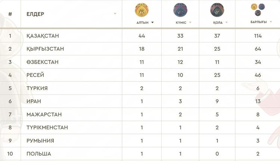
Task: Sort by Күміс using its arrow
Action: [190, 22]
